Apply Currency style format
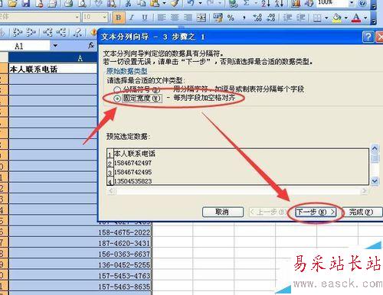This screenshot has width=383, height=295. click(x=218, y=18)
